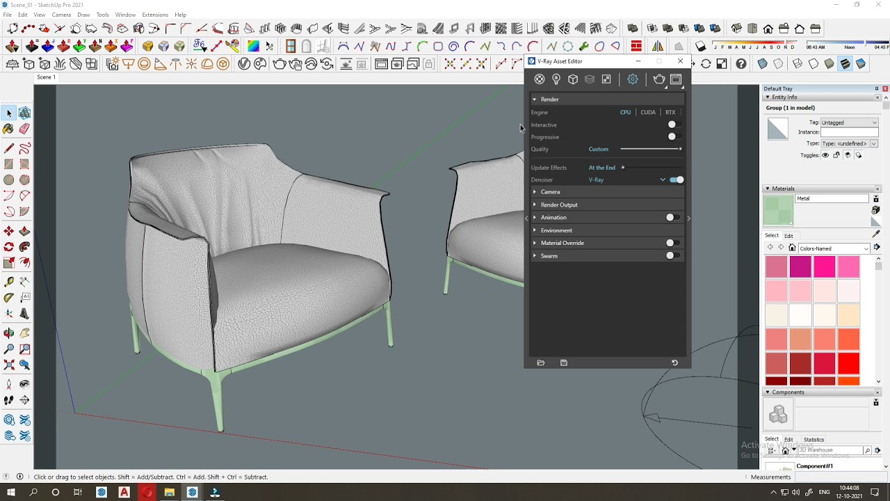This screenshot has width=890, height=501.
Task: Enable the Swarm switch
Action: [x=672, y=255]
